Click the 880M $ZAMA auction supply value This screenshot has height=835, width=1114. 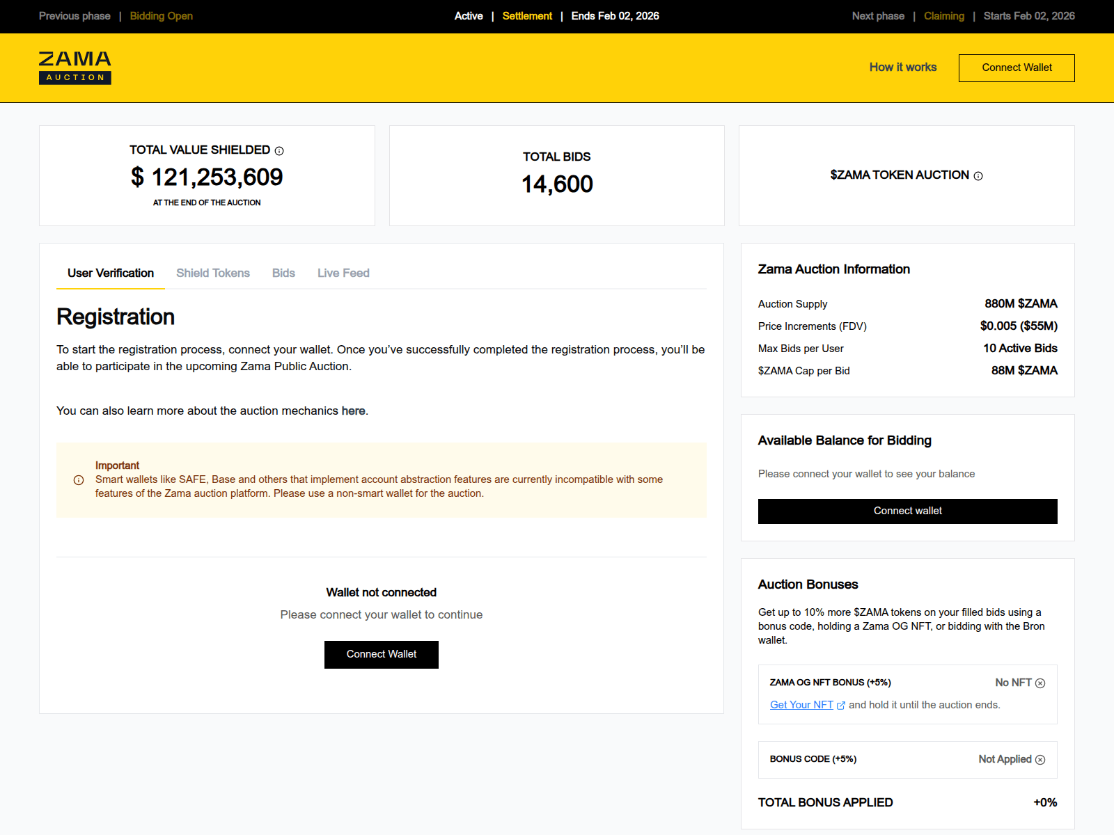pos(1021,304)
